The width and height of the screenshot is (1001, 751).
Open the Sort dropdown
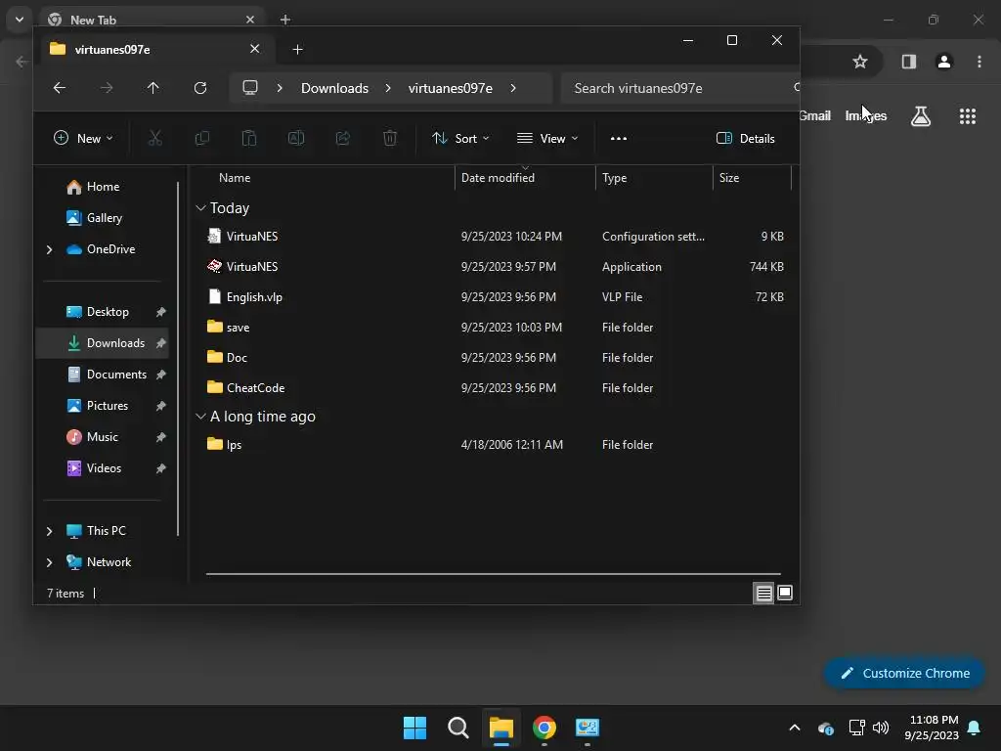coord(460,138)
